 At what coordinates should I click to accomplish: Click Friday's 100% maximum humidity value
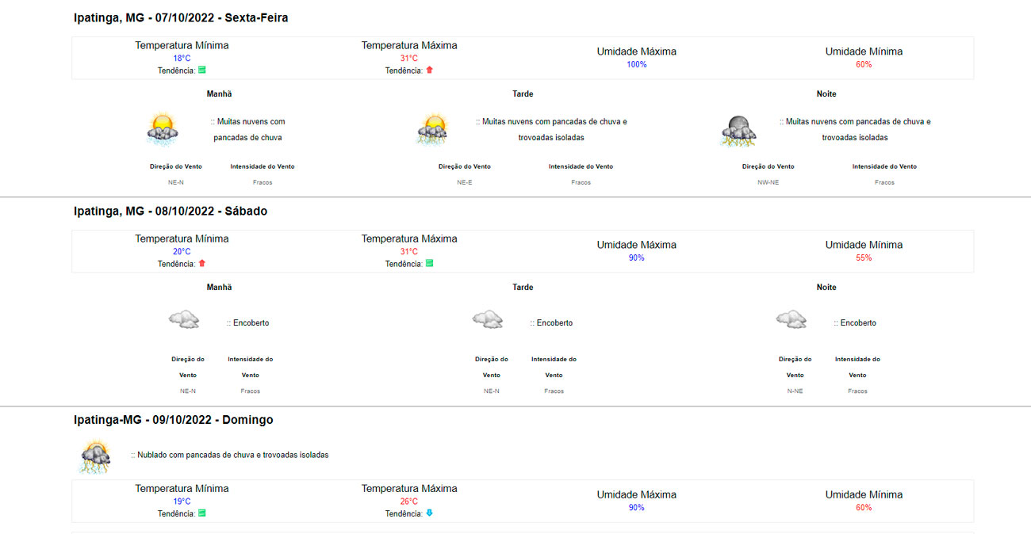click(636, 65)
